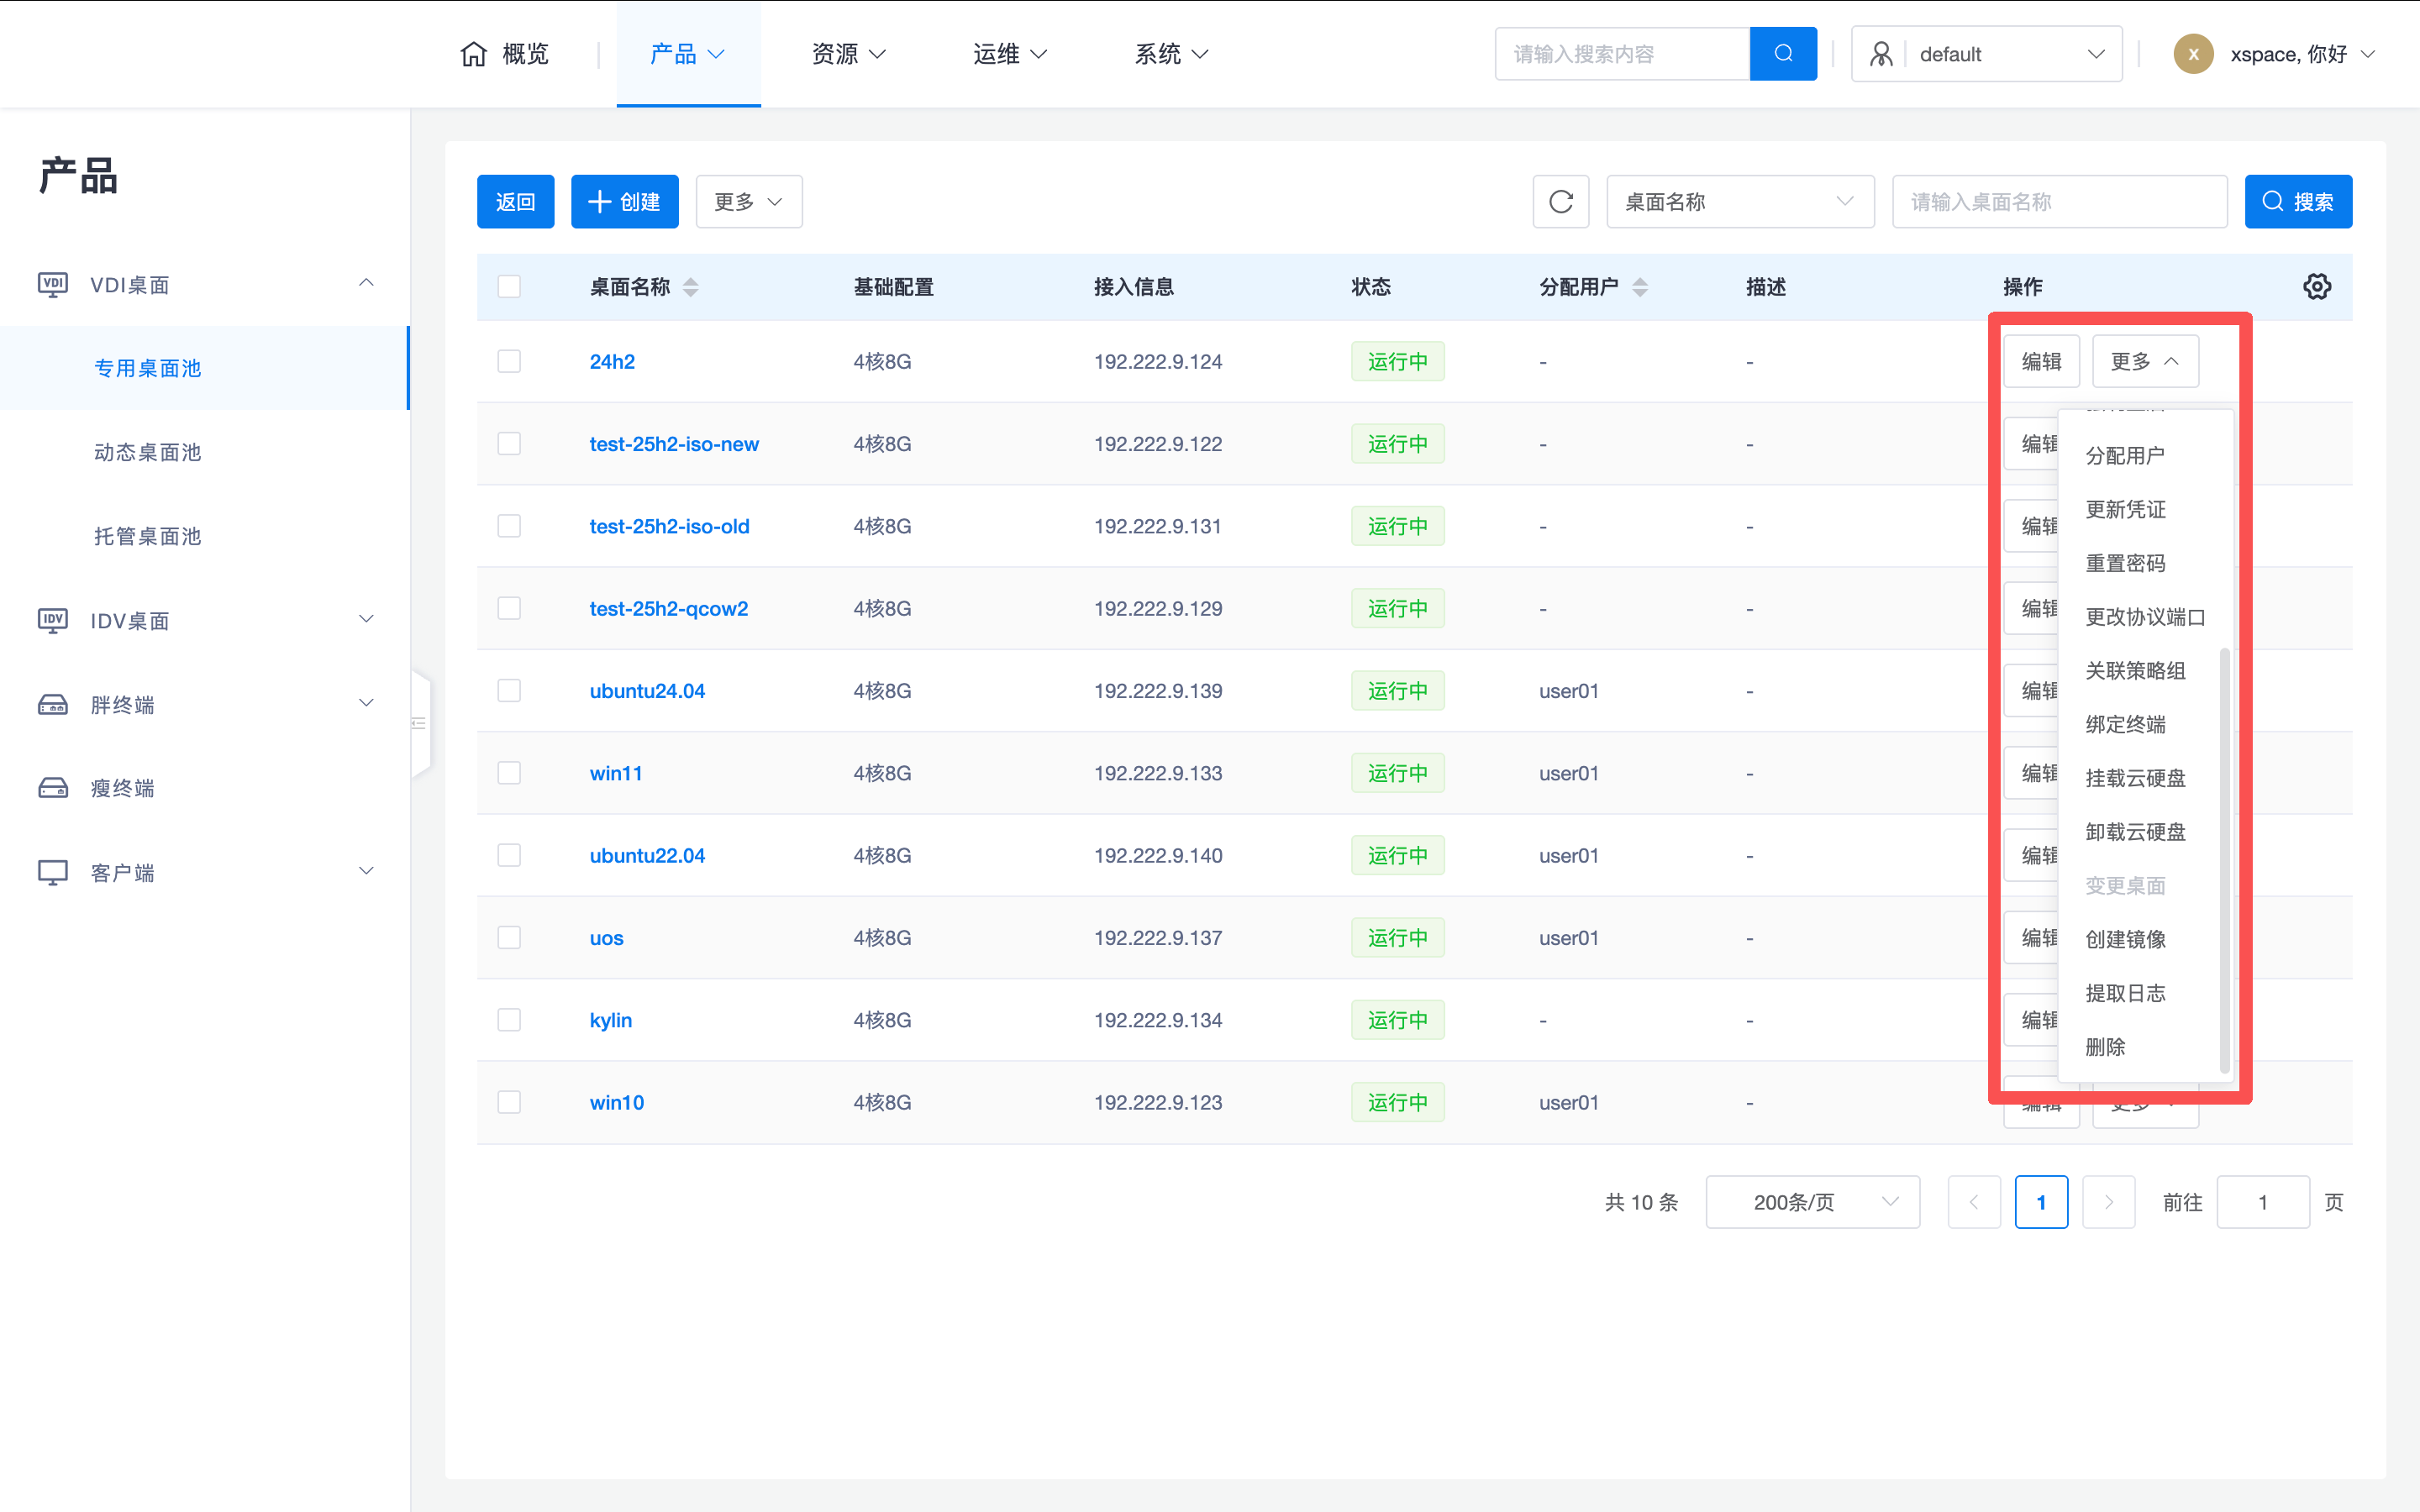
Task: Collapse the sidebar with the handle icon
Action: click(419, 723)
